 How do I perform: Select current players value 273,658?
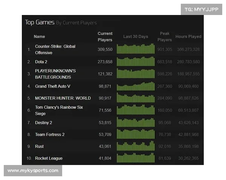(105, 62)
